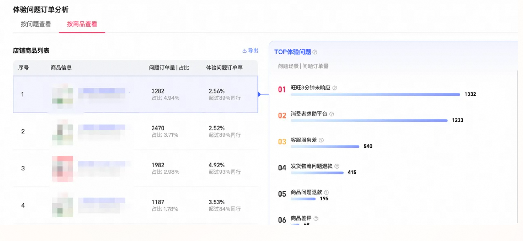Viewport: 523px width, 241px height.
Task: Select product row 1 thumbnail
Action: 63,96
